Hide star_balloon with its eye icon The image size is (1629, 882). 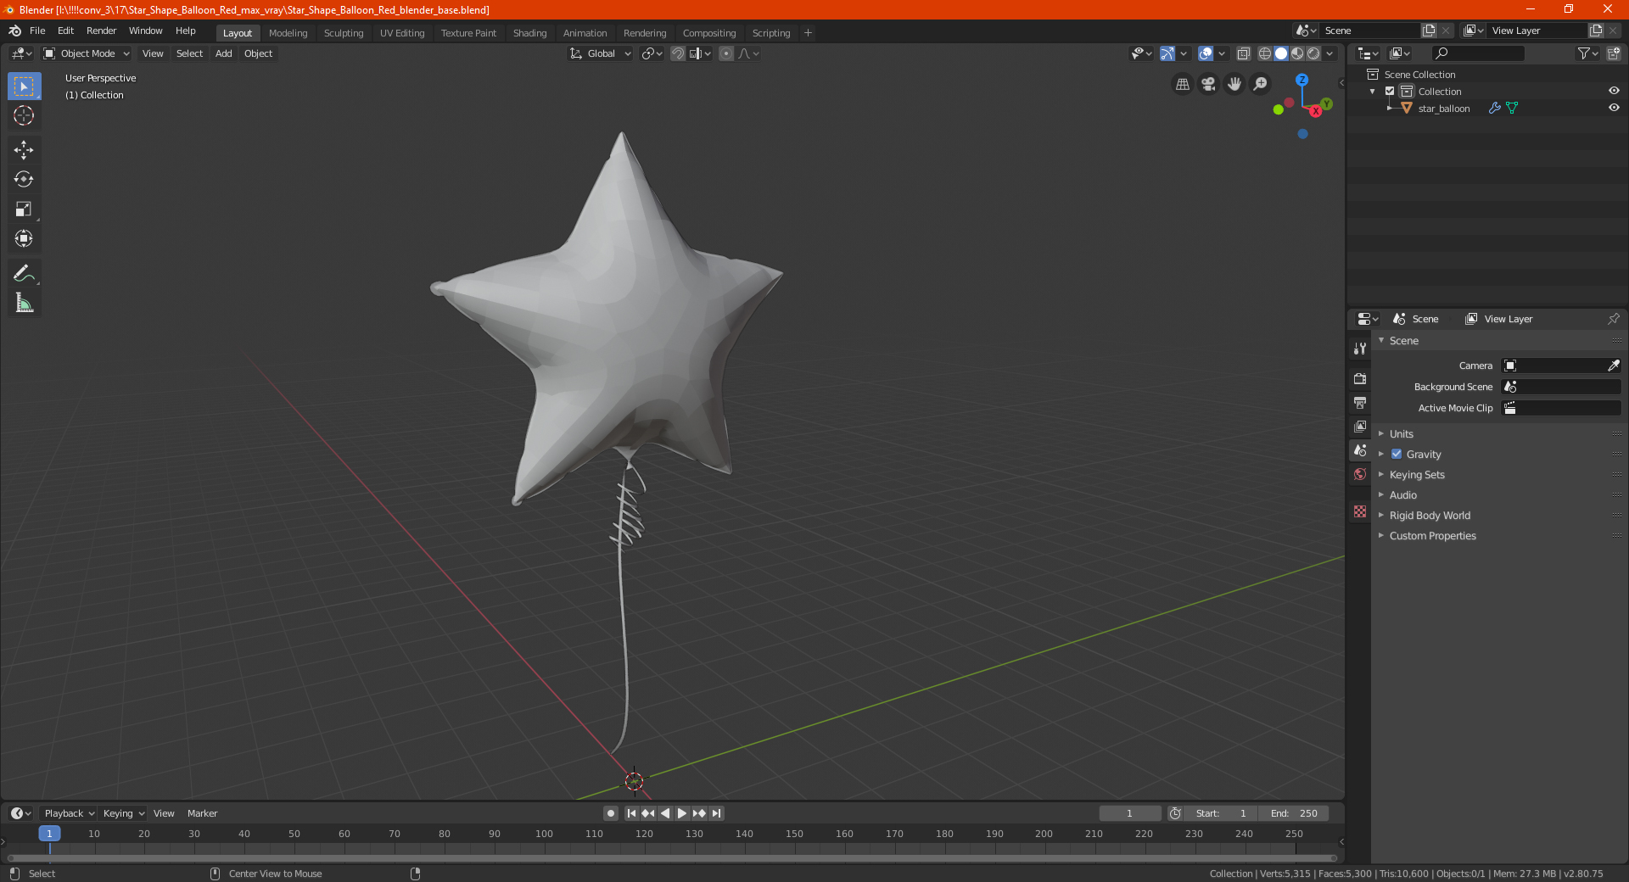point(1614,109)
